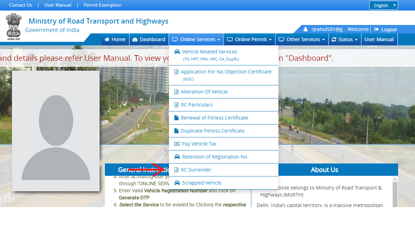Click Ministry of Road Transport and Highways title
Viewport: 415px width, 225px height.
[x=99, y=21]
